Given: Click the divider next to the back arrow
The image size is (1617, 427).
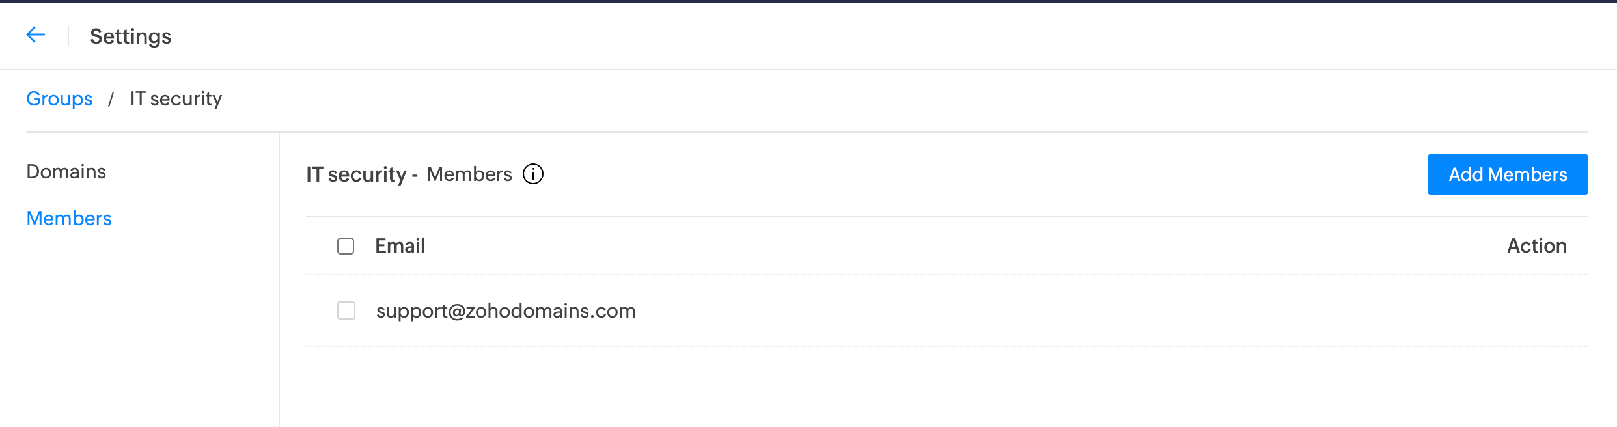Looking at the screenshot, I should [x=68, y=36].
